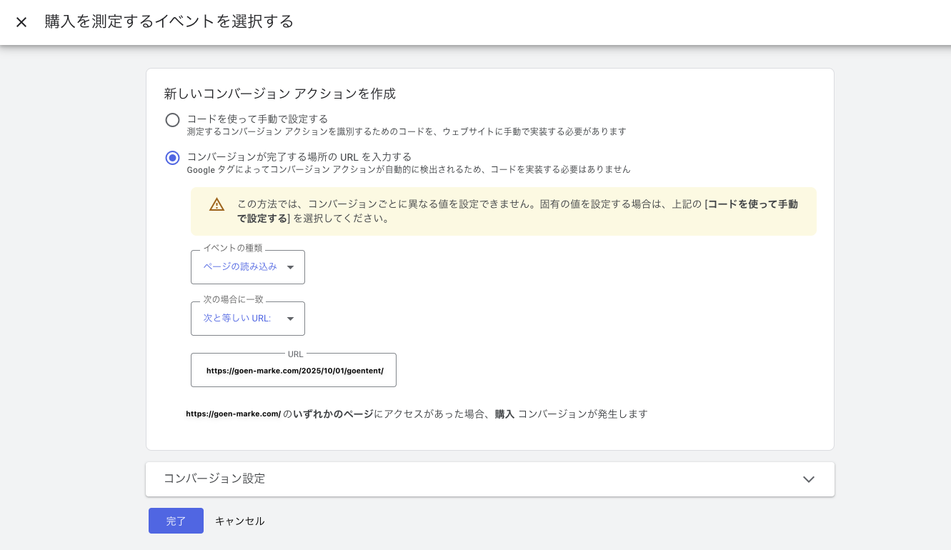Close the purchase event selection dialog

click(x=21, y=22)
